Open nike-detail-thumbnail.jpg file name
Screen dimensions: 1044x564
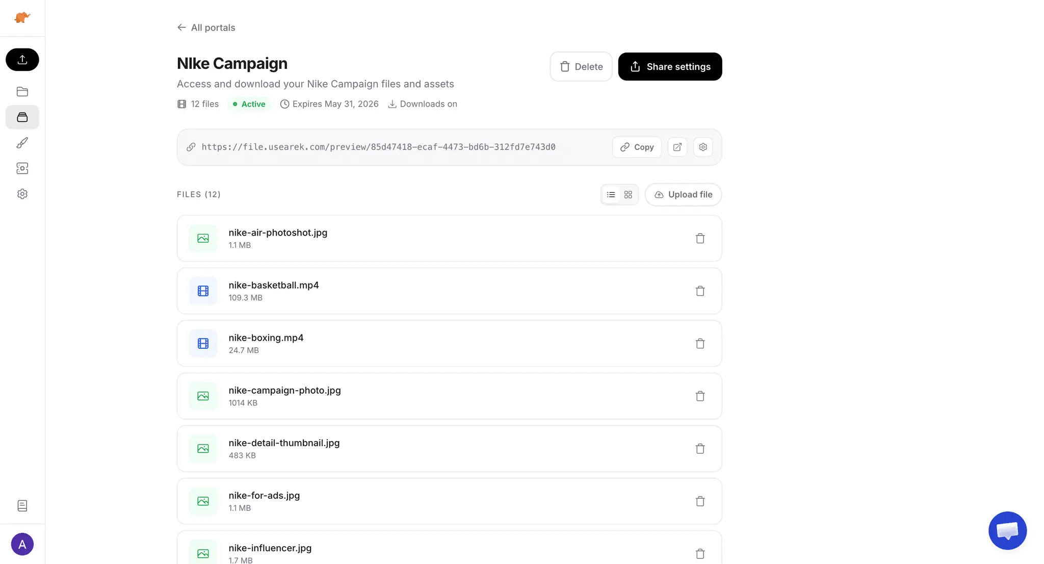pyautogui.click(x=284, y=443)
